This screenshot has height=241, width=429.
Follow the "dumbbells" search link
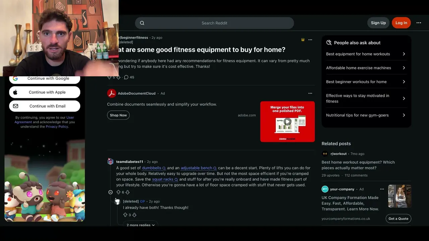(x=154, y=168)
